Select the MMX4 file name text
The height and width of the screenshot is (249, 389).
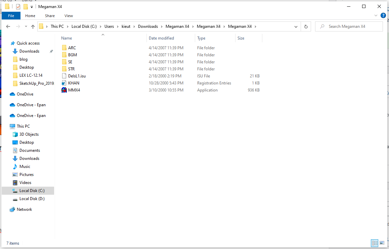tap(74, 90)
